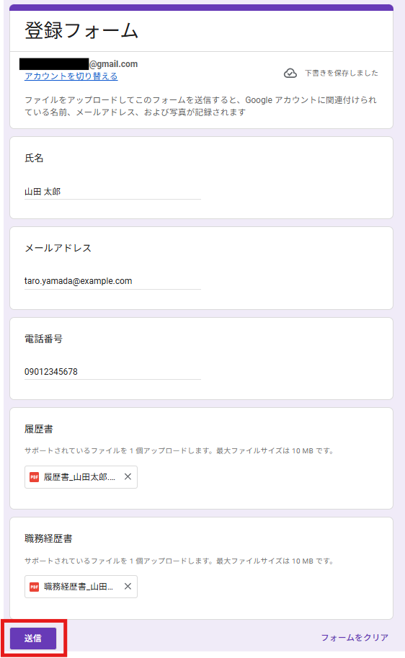Viewport: 405px width, 658px height.
Task: Focus the 氏名 name input field
Action: (112, 192)
